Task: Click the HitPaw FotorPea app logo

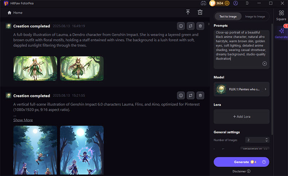Action: [x=6, y=3]
